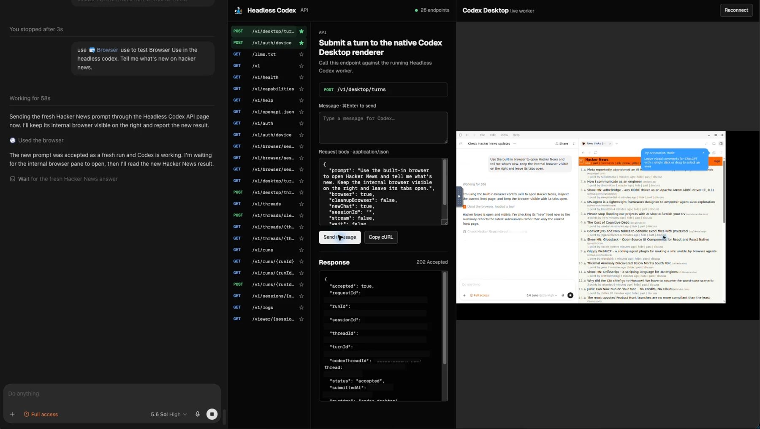This screenshot has width=760, height=429.
Task: Open Full access permissions in left chat
Action: point(41,414)
